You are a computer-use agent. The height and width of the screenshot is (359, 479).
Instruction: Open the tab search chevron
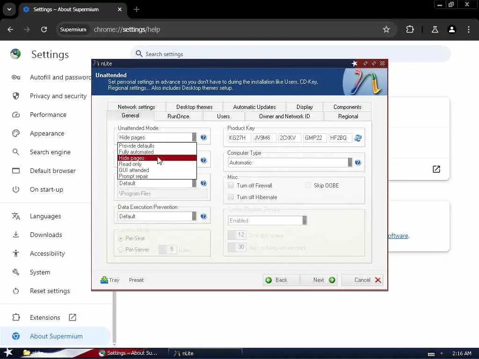coord(9,9)
